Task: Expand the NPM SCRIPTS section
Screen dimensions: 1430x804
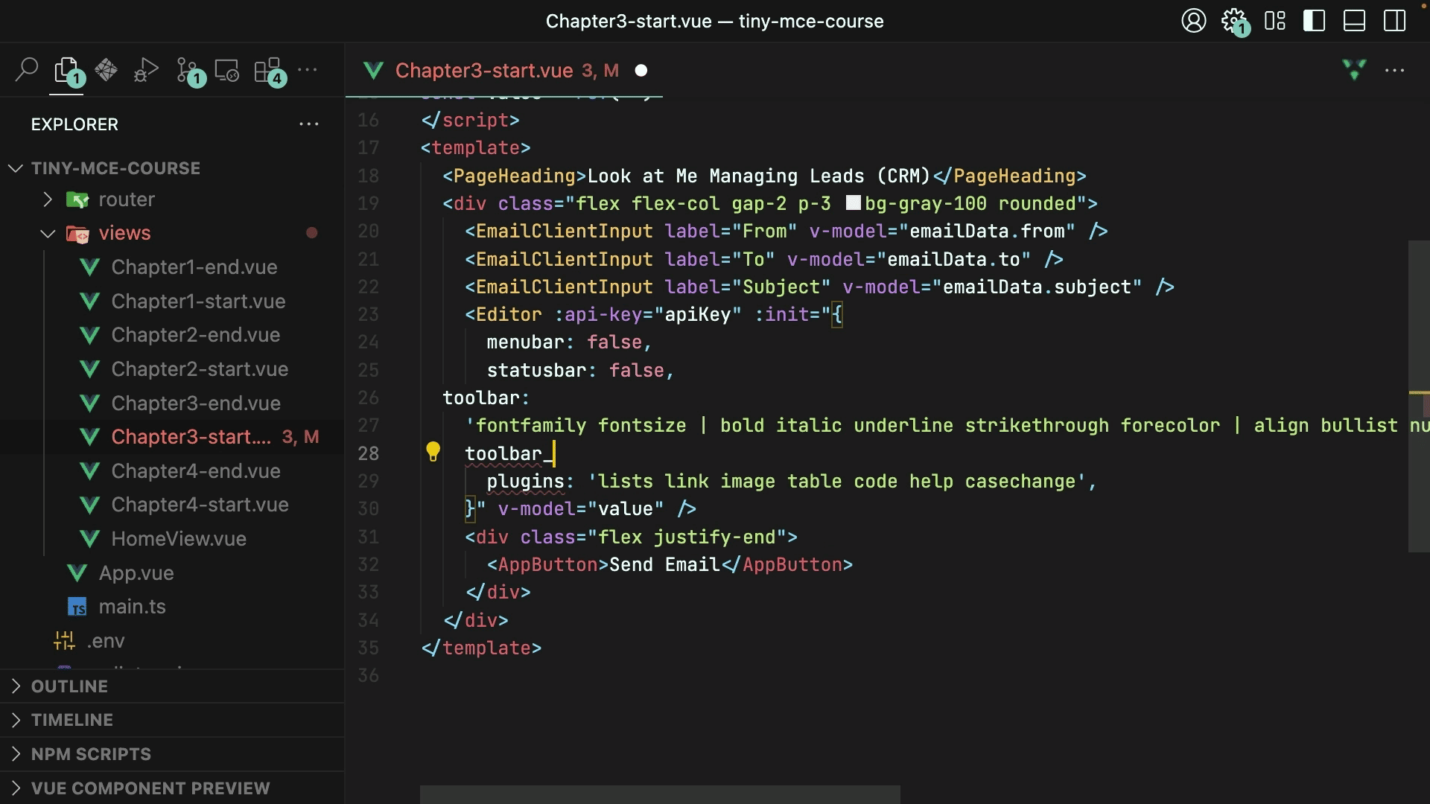Action: 171,754
